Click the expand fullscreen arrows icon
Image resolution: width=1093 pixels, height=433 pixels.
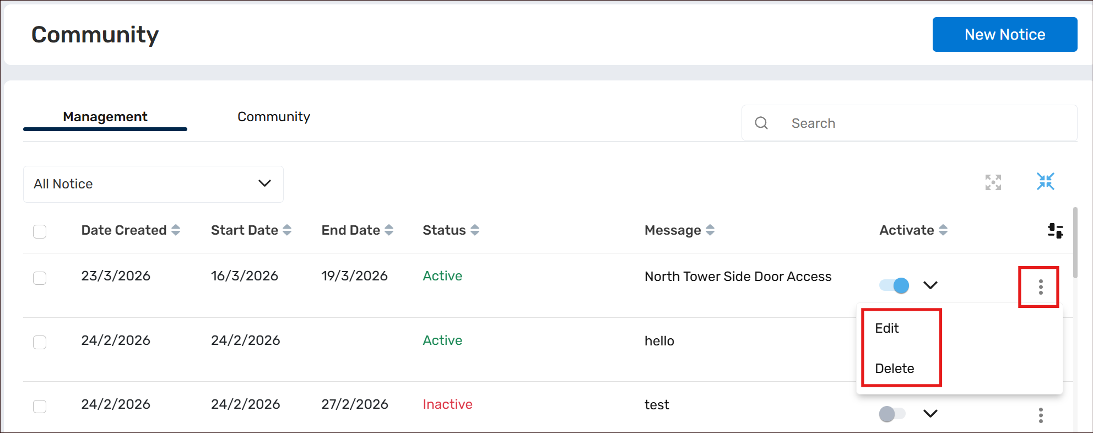tap(993, 182)
